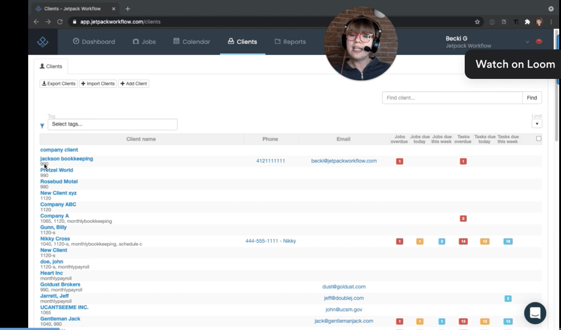This screenshot has height=330, width=561.
Task: Click the browser back arrow
Action: coord(36,22)
